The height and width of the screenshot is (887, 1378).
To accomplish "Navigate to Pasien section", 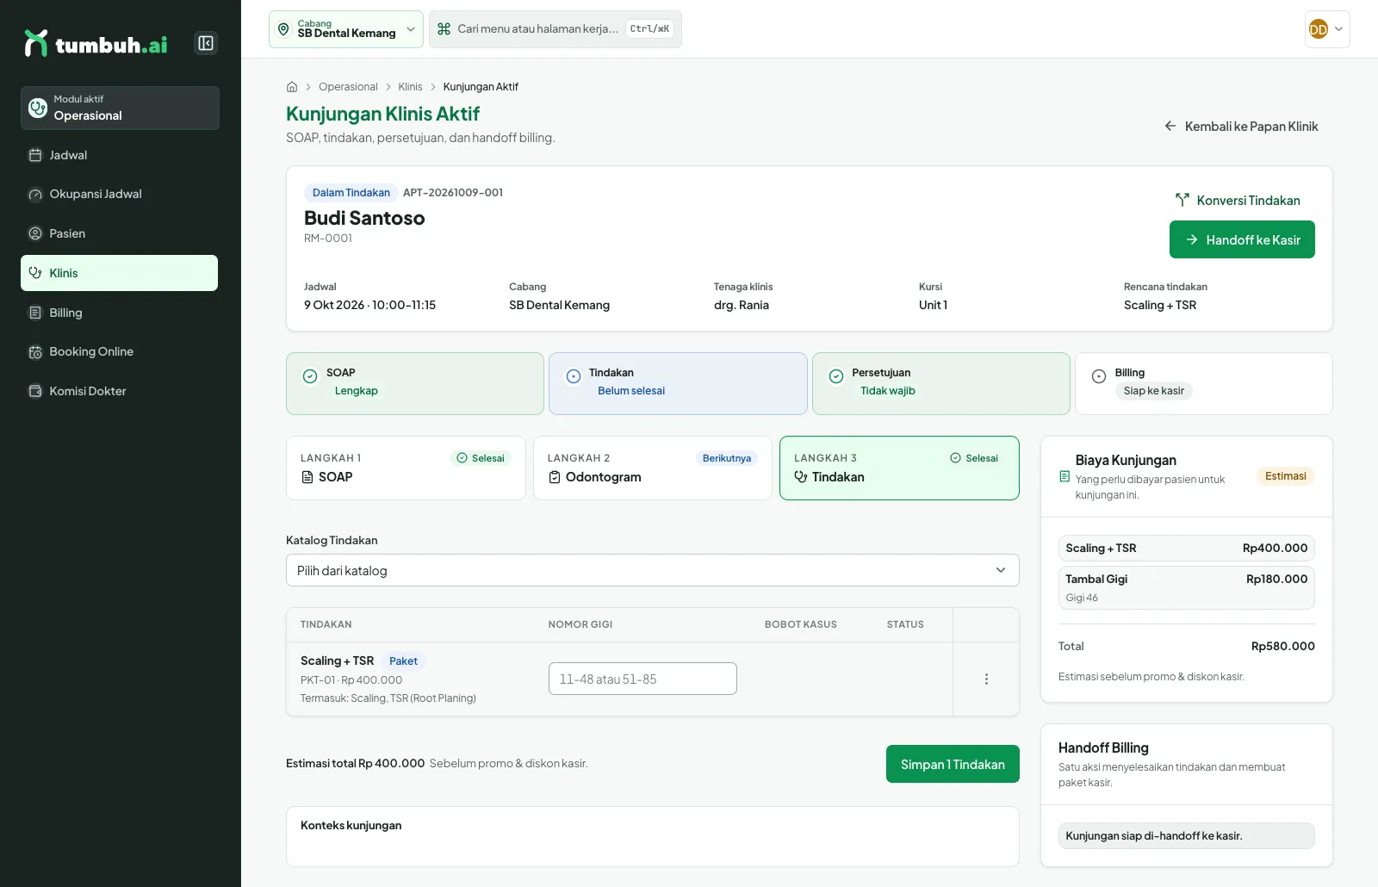I will 120,233.
